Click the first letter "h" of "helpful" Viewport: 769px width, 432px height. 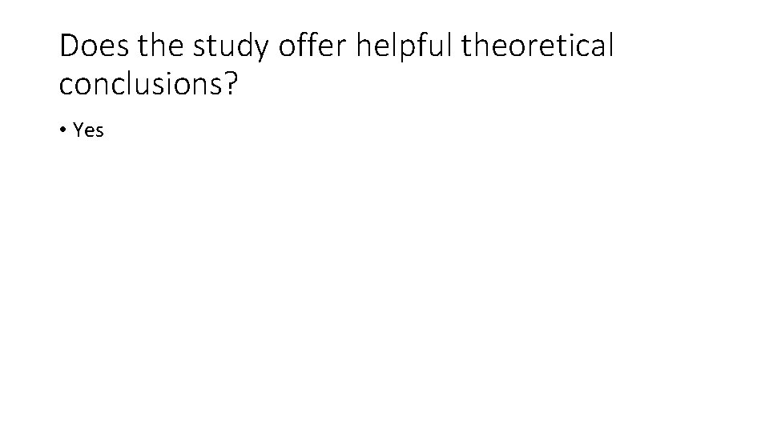pyautogui.click(x=364, y=45)
